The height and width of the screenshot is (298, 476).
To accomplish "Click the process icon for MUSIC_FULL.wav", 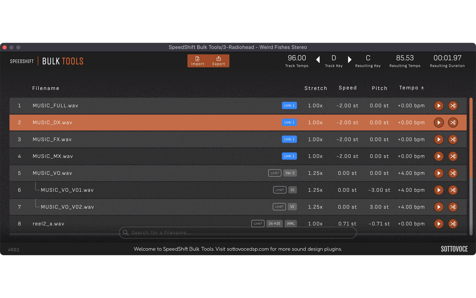I will click(x=453, y=106).
